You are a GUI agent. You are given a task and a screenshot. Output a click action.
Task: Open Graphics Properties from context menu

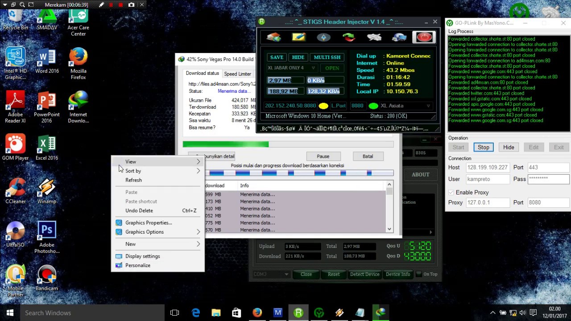click(x=158, y=223)
